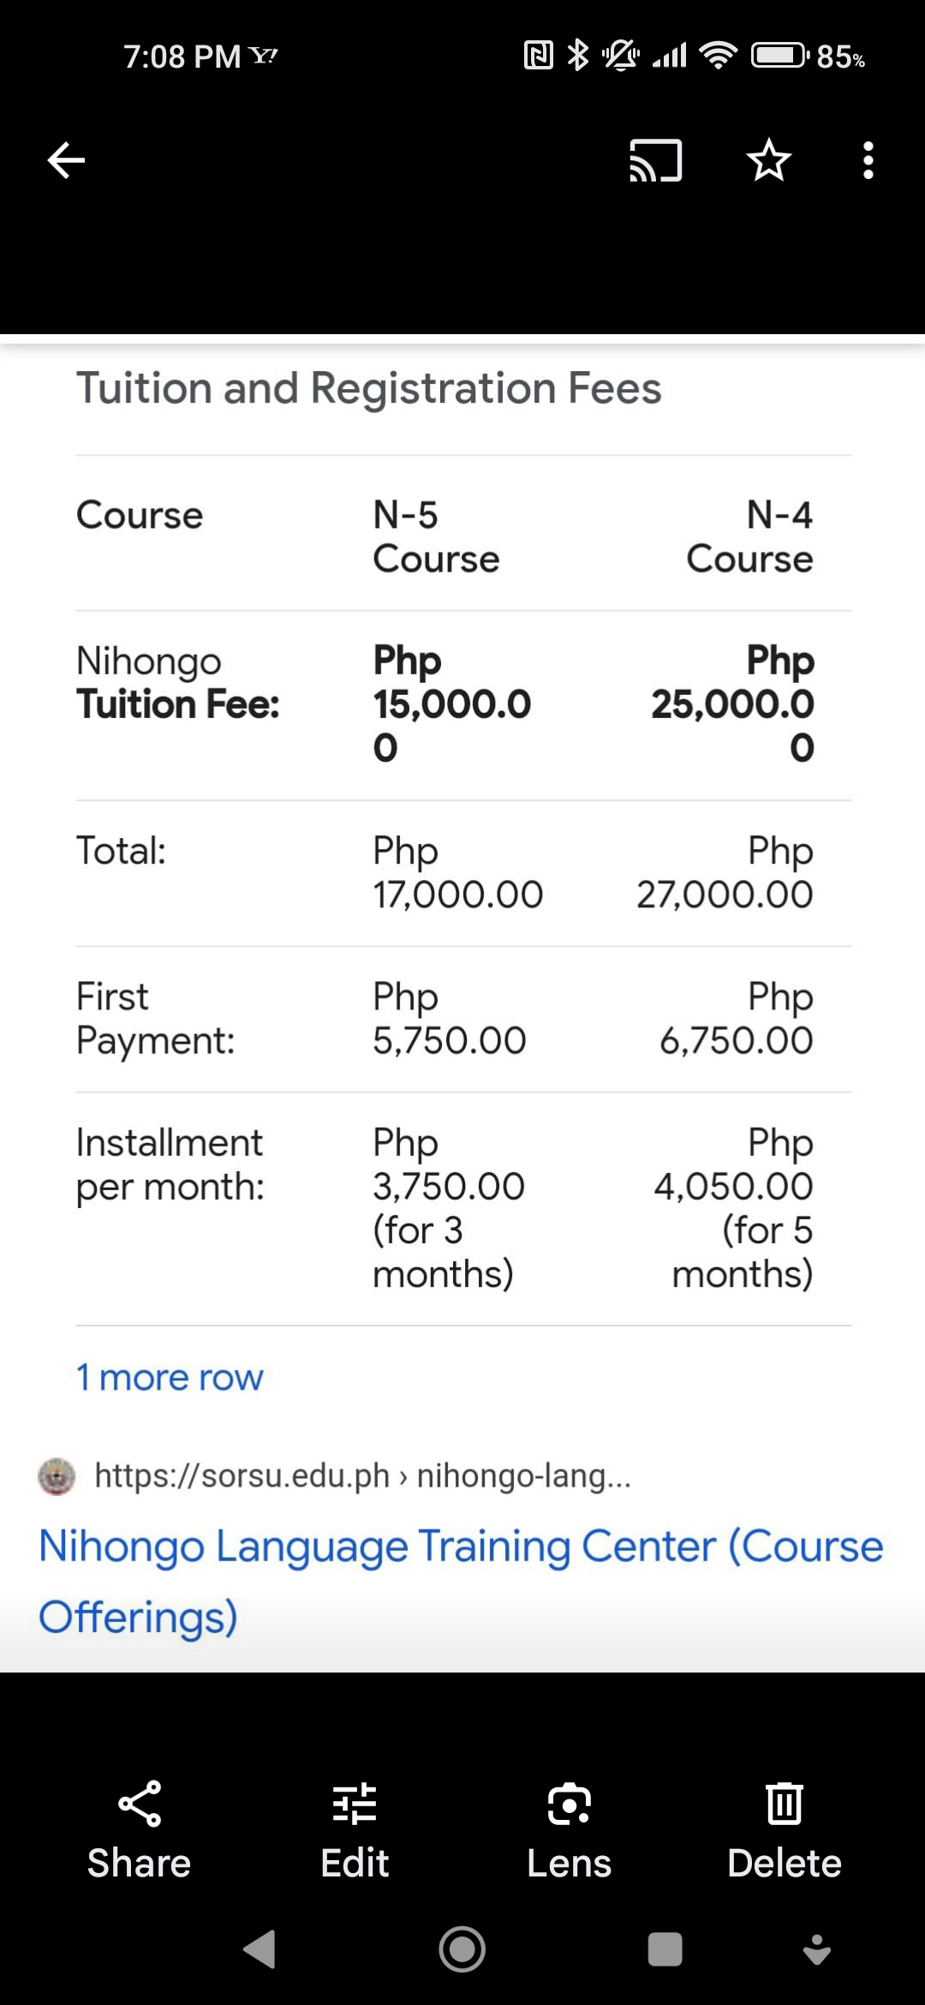Screen dimensions: 925x2005
Task: Tap the Cast screen icon
Action: [x=655, y=160]
